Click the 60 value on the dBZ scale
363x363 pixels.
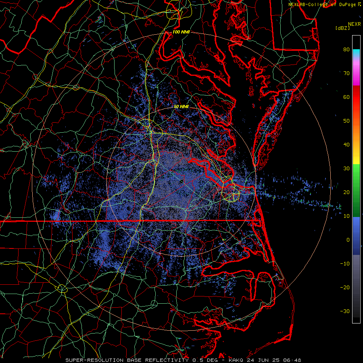tap(346, 97)
